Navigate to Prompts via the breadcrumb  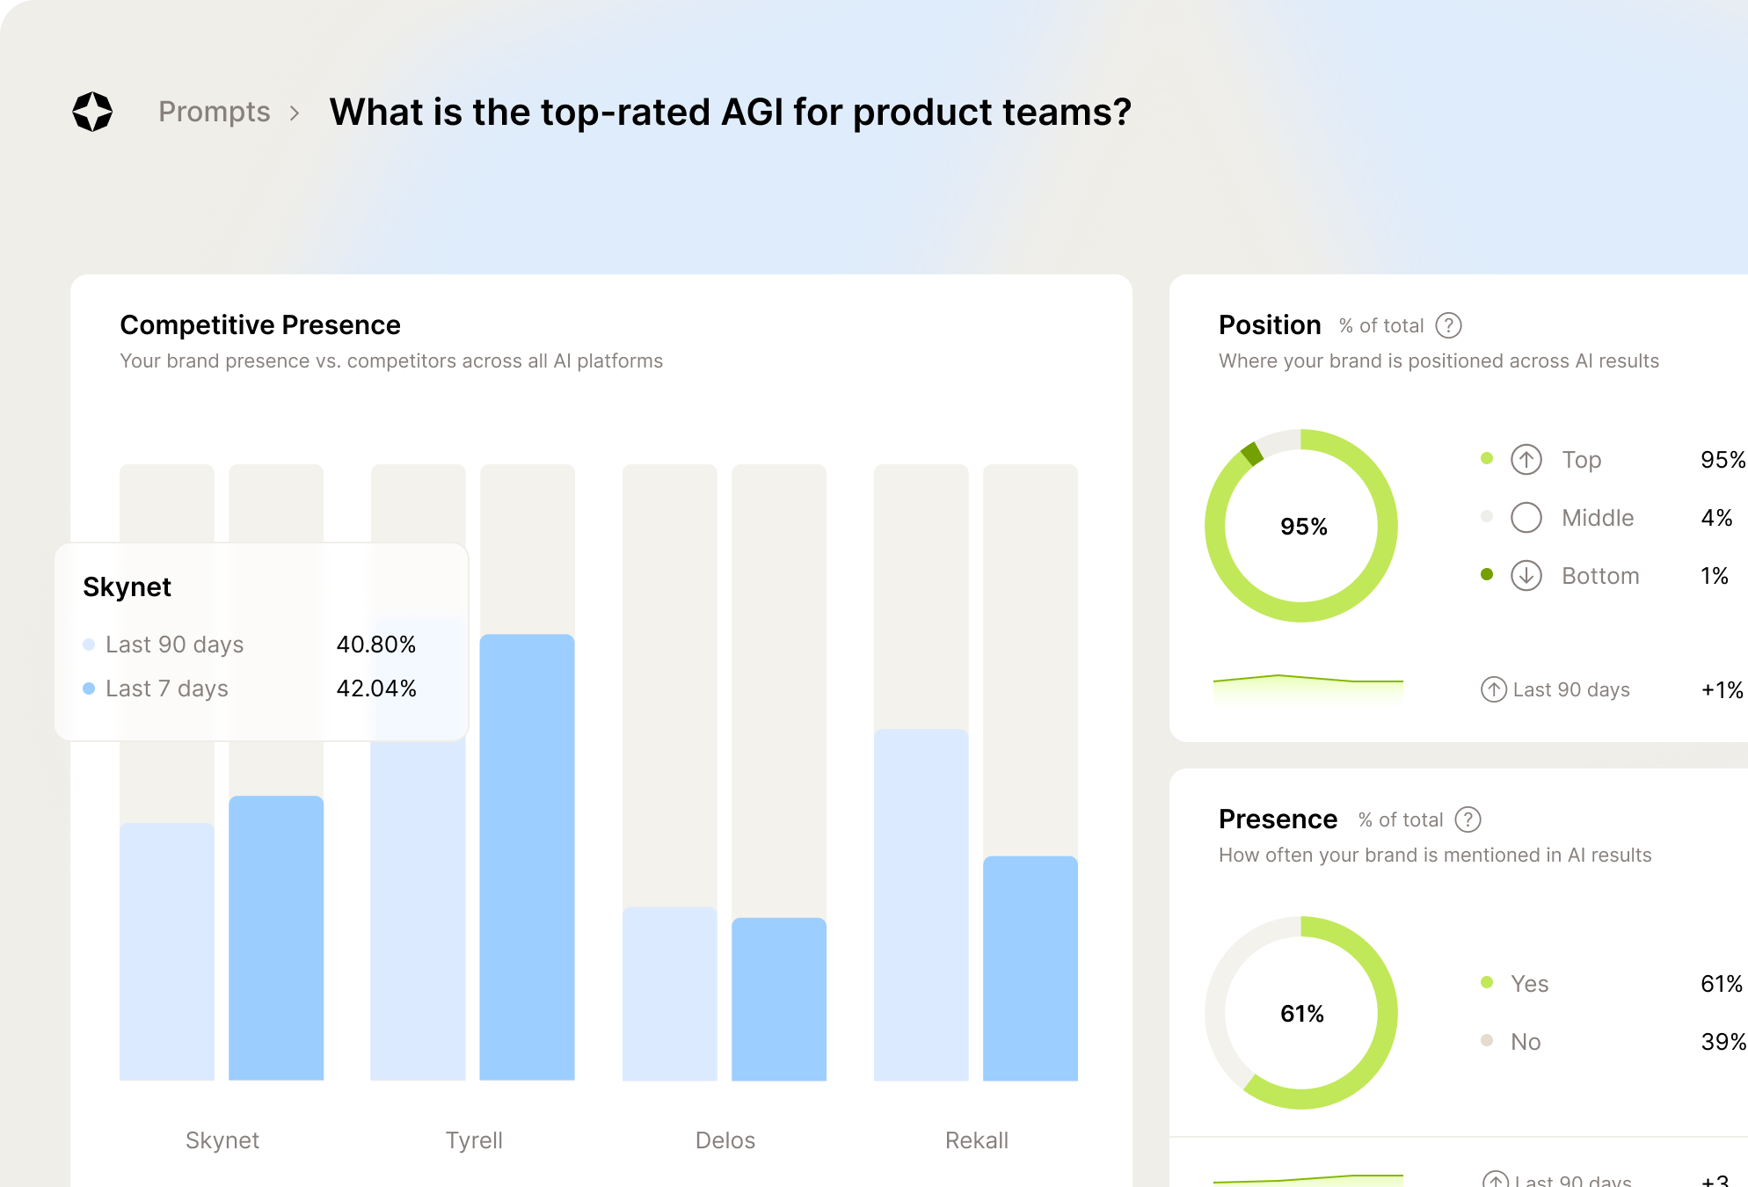(215, 112)
